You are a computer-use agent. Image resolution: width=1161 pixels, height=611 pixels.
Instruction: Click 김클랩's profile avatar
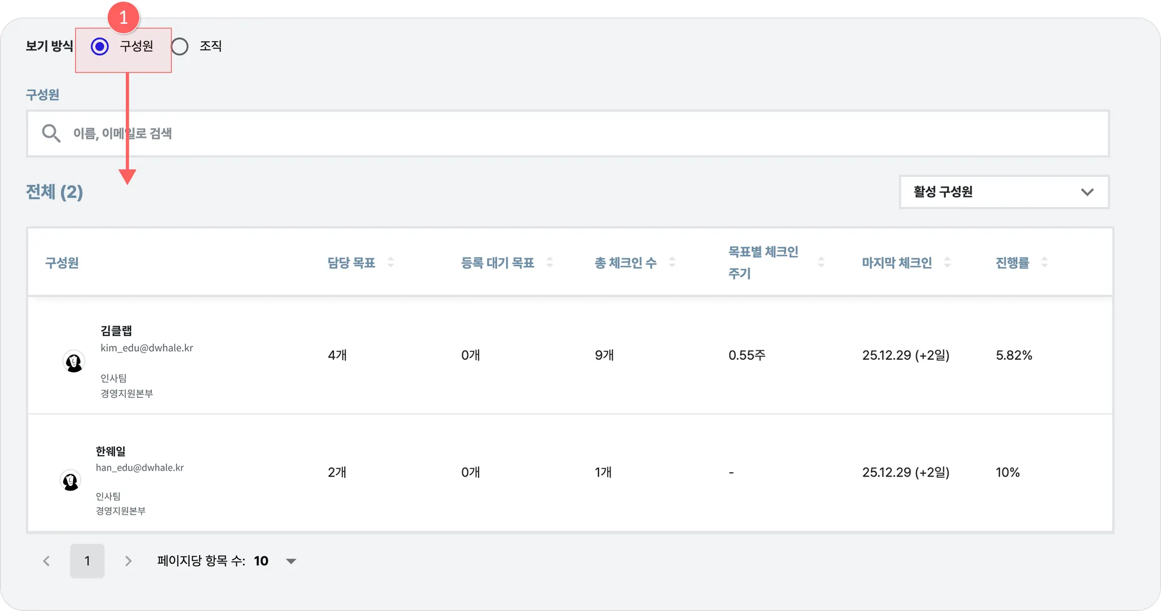point(74,362)
